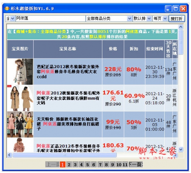The width and height of the screenshot is (191, 173).
Task: Click the search keyword field containing 阿依莲
Action: [51, 18]
